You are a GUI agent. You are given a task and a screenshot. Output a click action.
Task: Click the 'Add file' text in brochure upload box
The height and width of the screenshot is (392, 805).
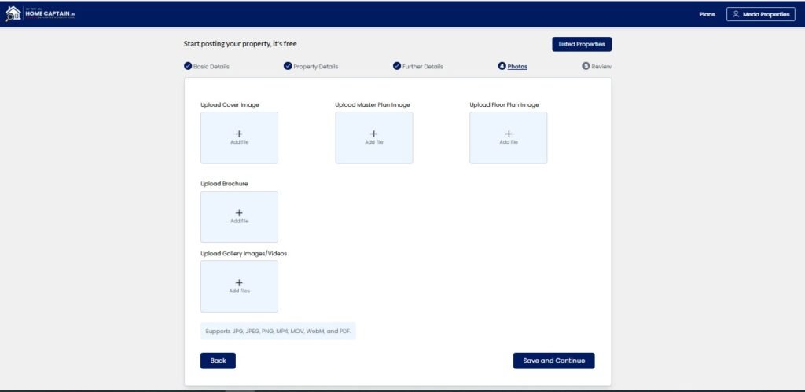(x=239, y=221)
